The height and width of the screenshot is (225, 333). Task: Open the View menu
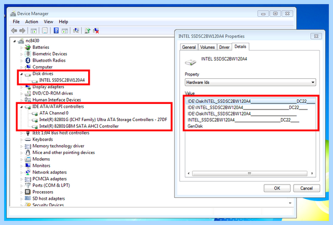coord(48,22)
